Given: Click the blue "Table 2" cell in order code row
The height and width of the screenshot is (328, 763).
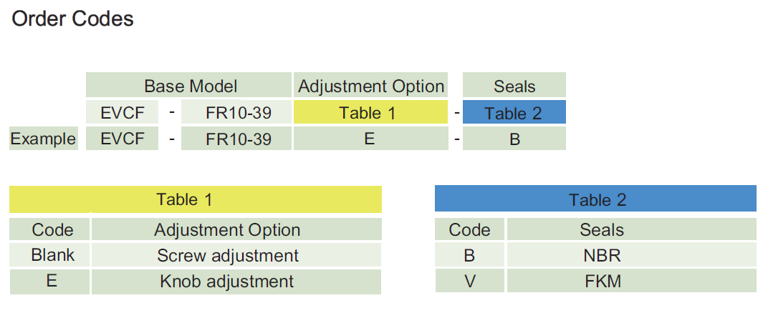Looking at the screenshot, I should [514, 113].
